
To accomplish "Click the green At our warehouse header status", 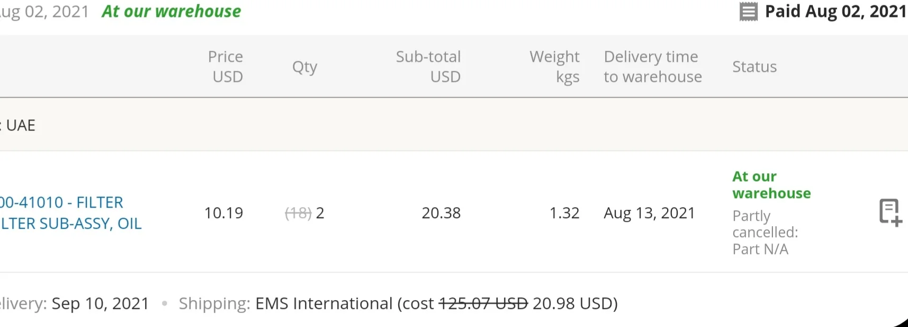I will (x=171, y=12).
